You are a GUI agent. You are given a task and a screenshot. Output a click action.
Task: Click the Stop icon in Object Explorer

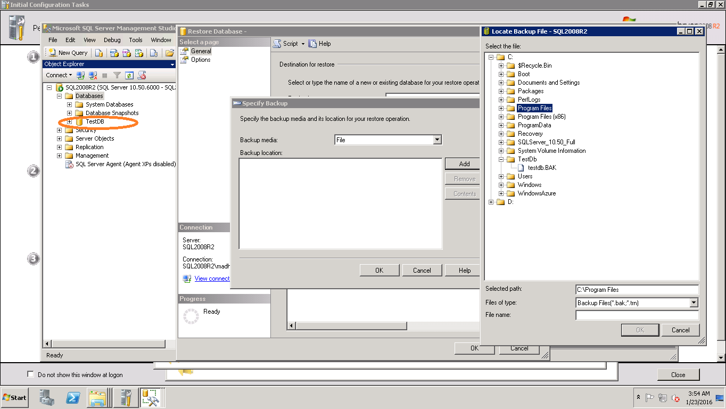[x=105, y=75]
